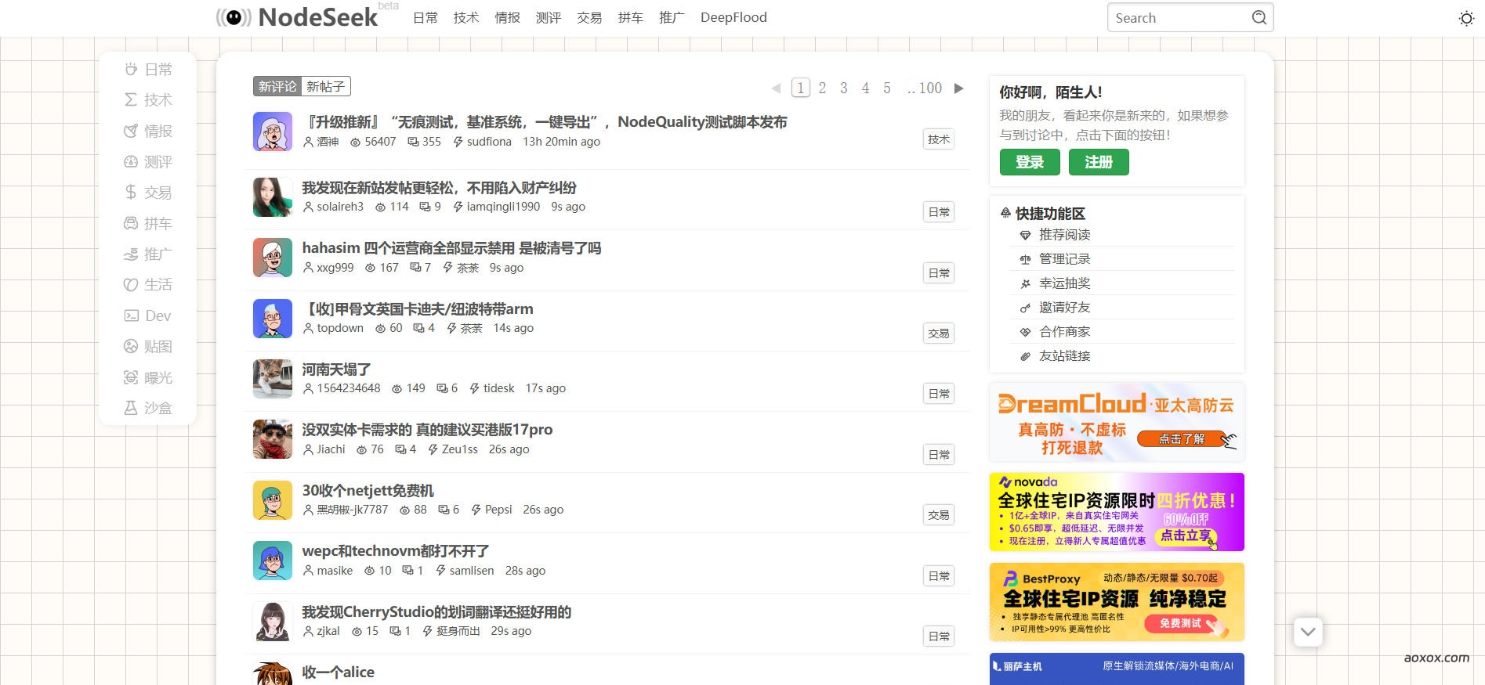1485x685 pixels.
Task: Switch post list to 新评论
Action: [277, 86]
